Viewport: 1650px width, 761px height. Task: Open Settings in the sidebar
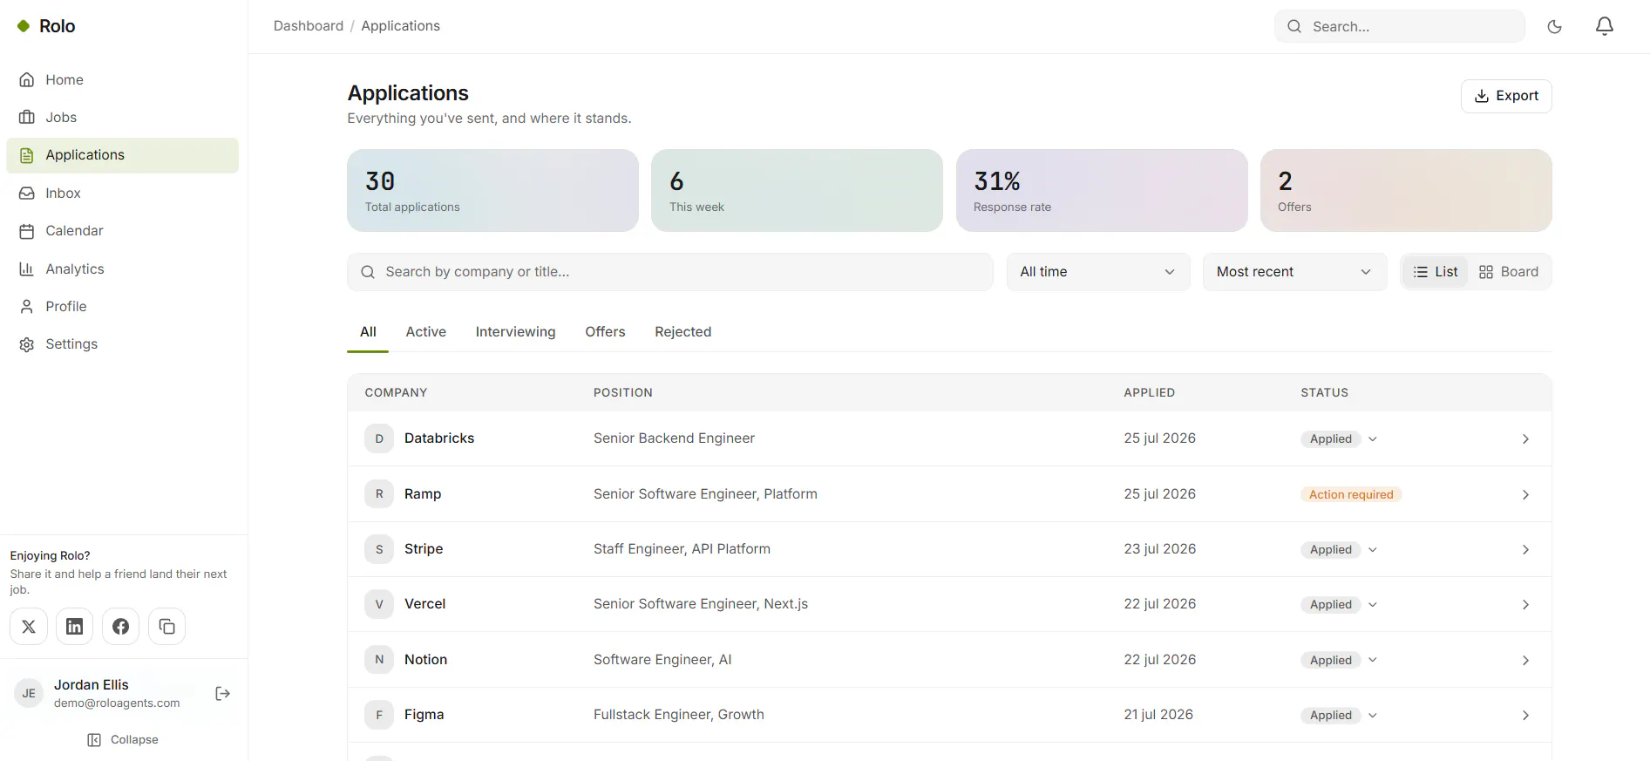pos(122,344)
